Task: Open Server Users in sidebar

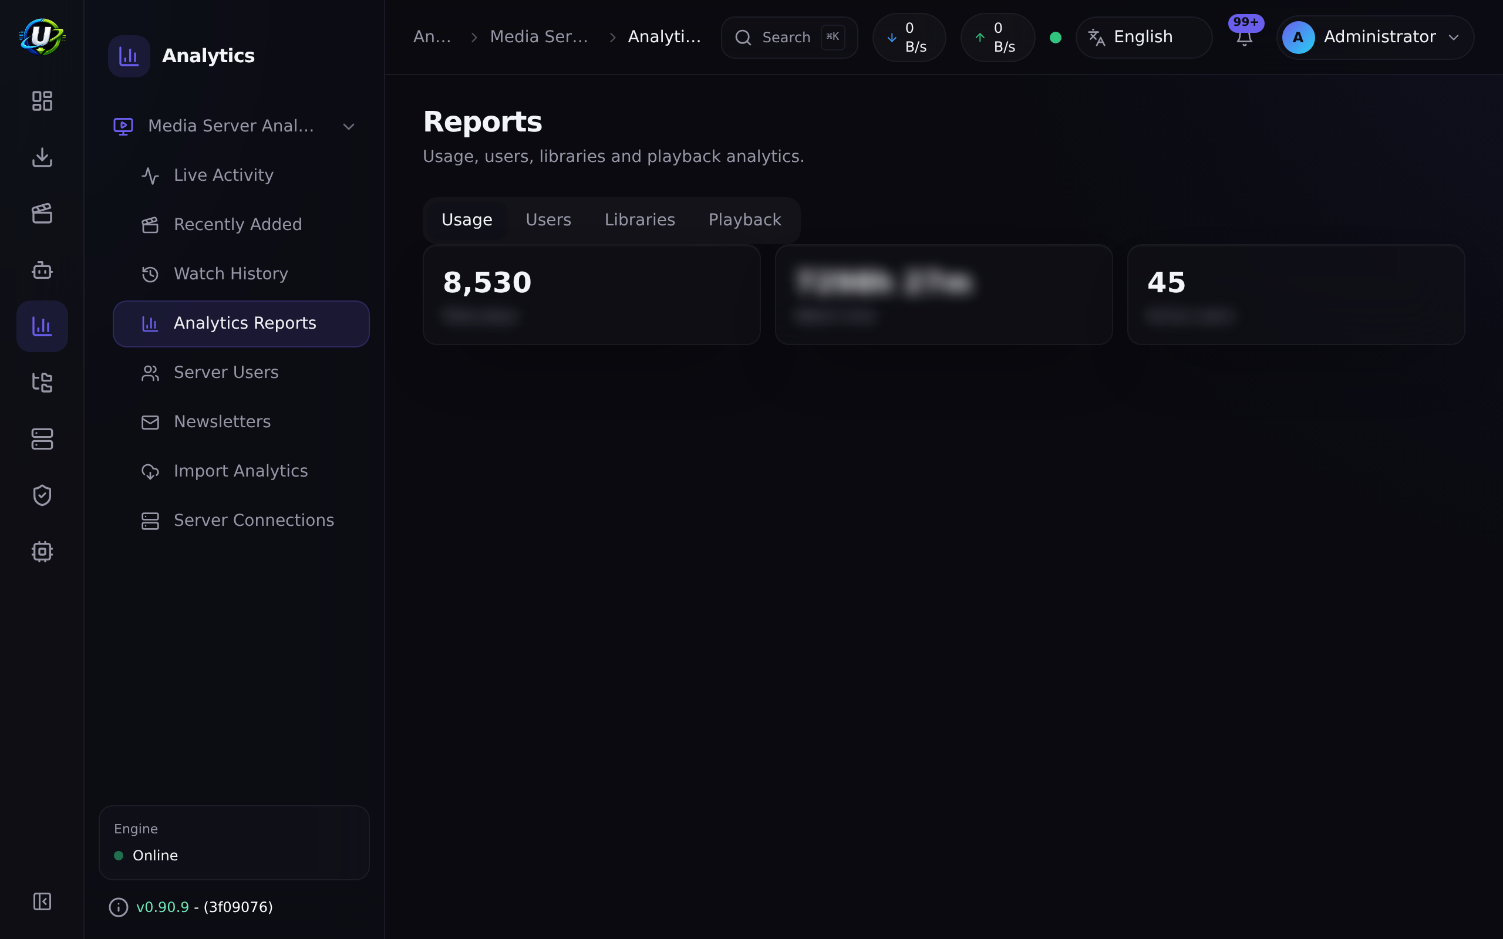Action: coord(241,373)
